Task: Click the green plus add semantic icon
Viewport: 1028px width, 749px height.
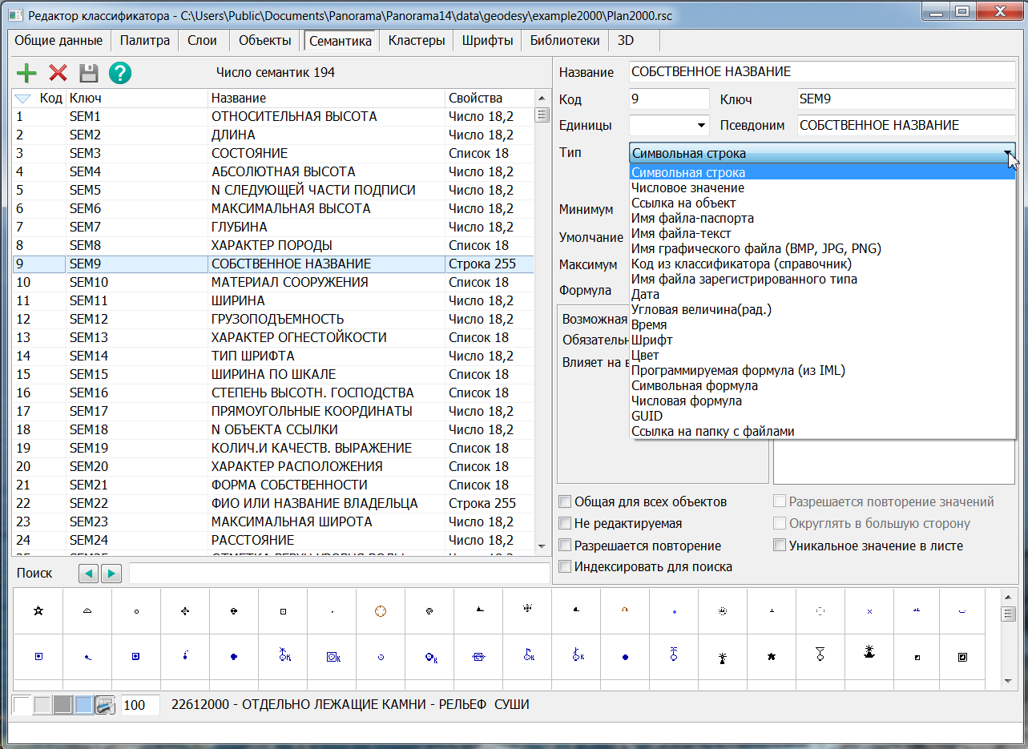Action: tap(26, 73)
